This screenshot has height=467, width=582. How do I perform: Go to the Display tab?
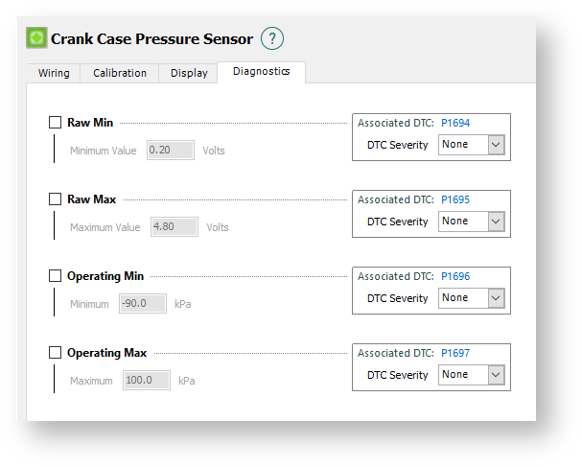189,73
